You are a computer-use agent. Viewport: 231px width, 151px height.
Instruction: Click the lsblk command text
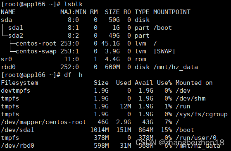tap(74, 4)
